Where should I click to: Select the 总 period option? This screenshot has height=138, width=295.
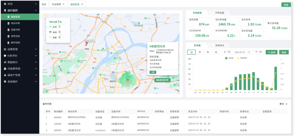(x=216, y=52)
